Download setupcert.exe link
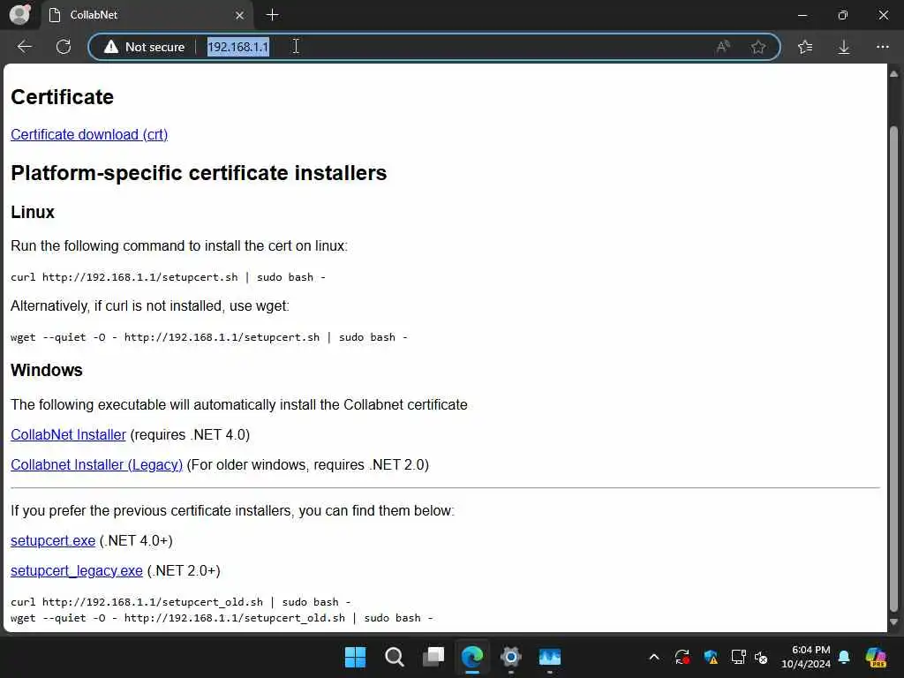Screen dimensions: 904x678 point(53,541)
